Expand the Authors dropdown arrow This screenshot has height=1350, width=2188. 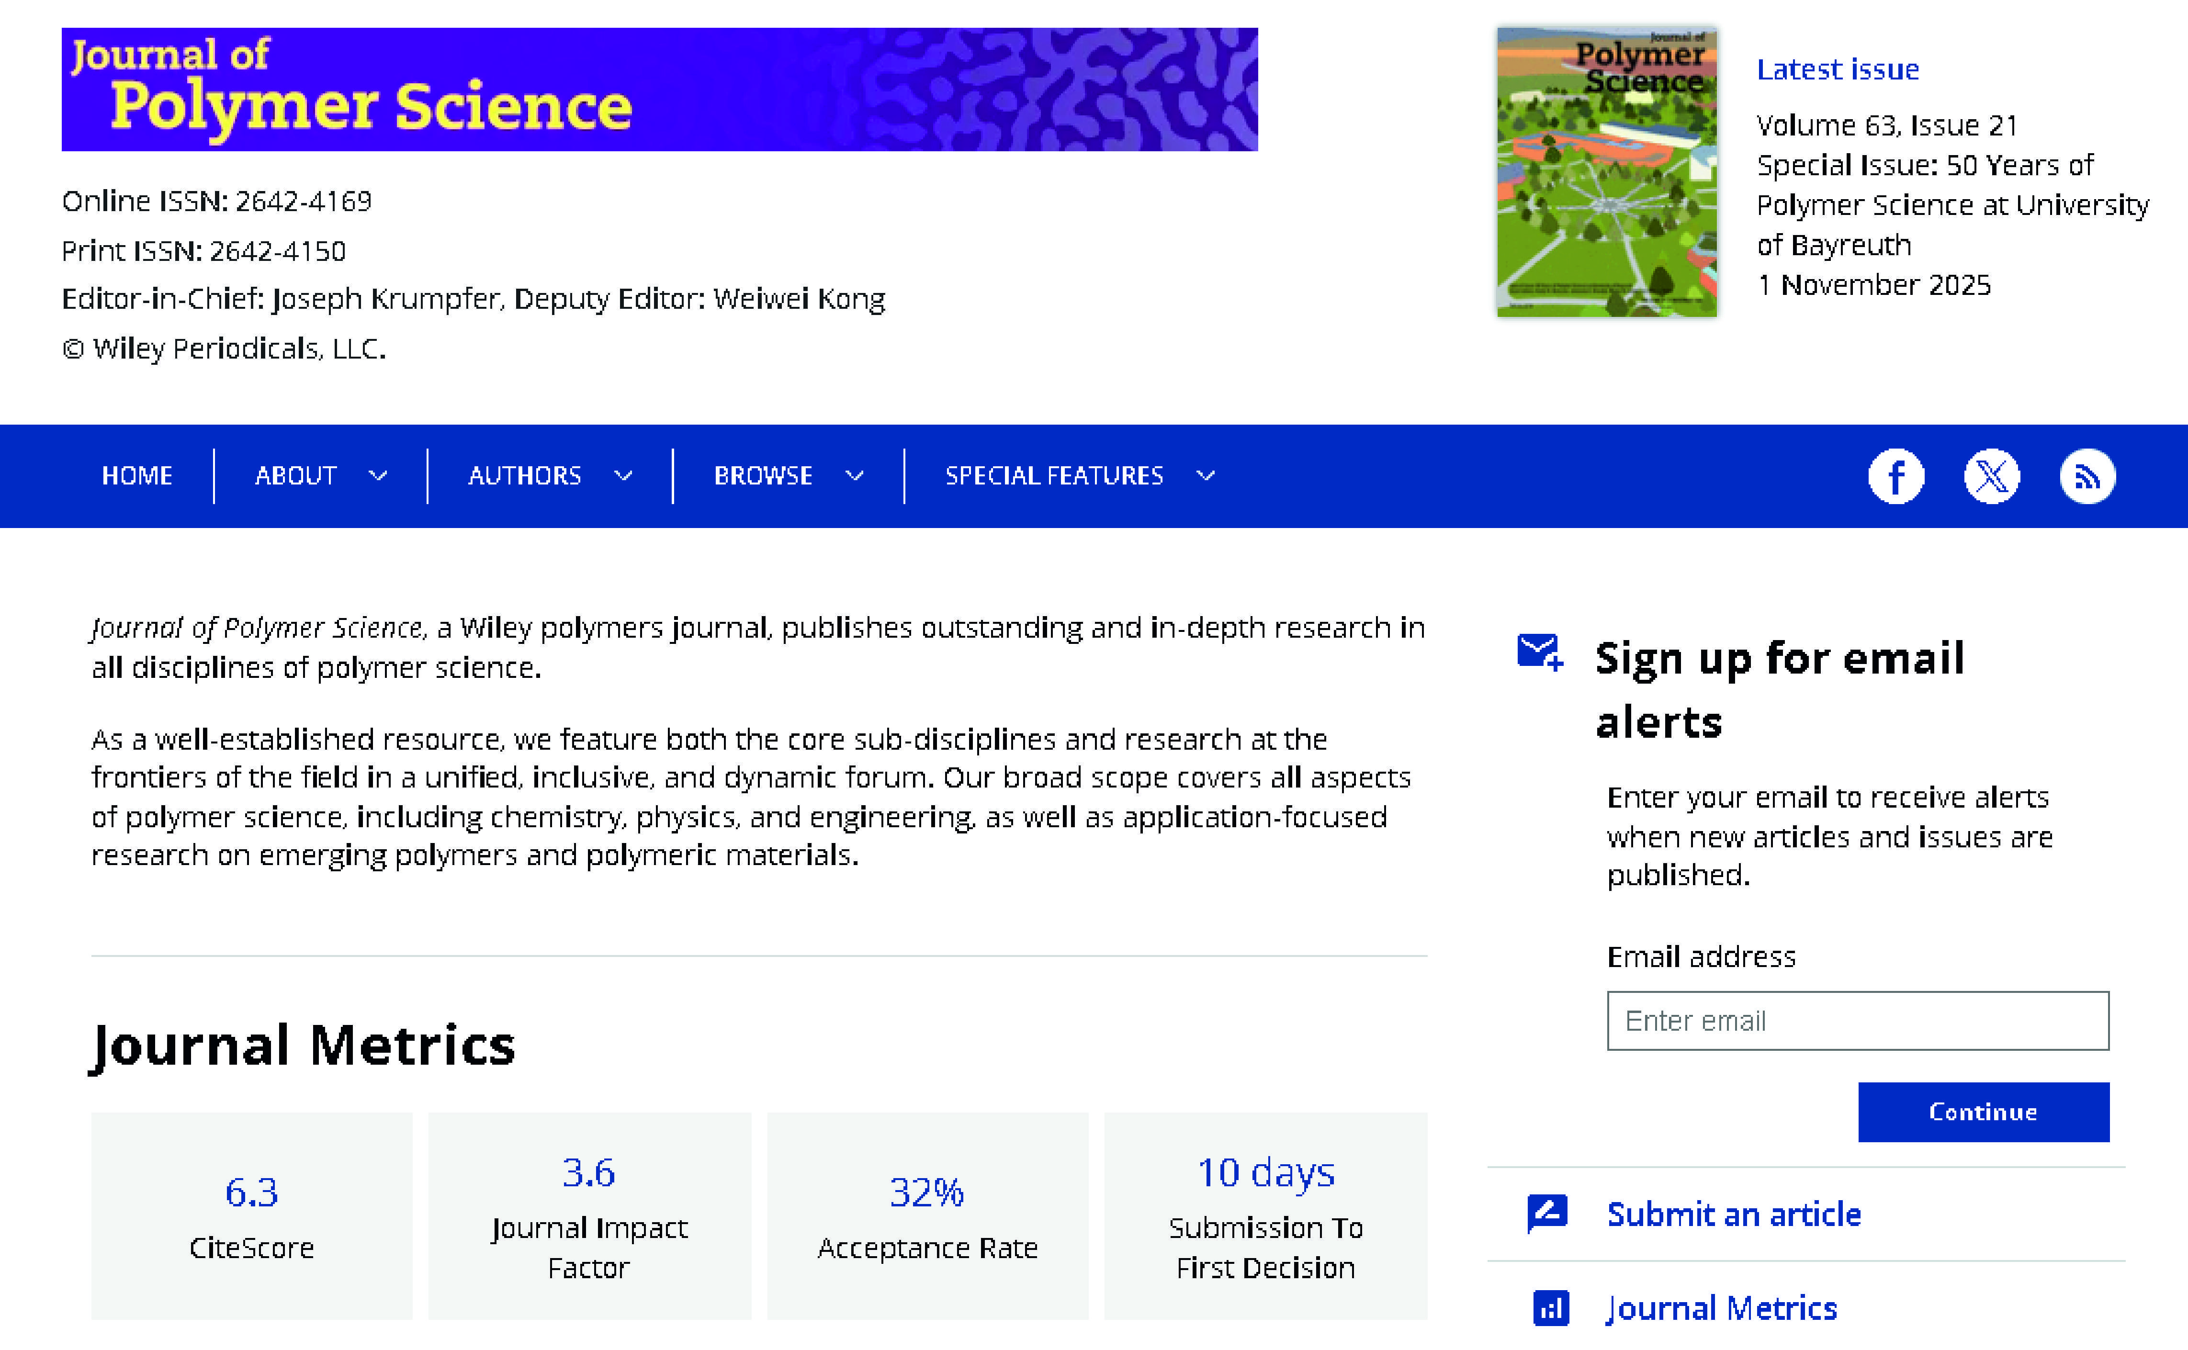[623, 476]
